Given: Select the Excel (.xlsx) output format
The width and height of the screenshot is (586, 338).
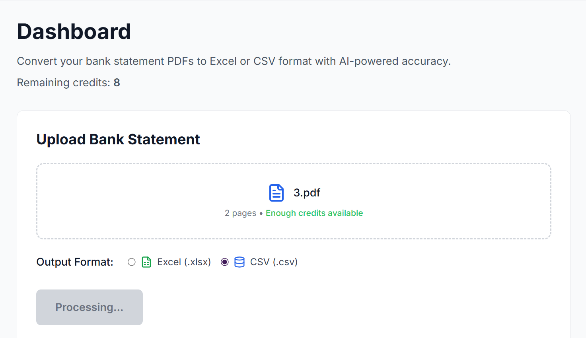Looking at the screenshot, I should point(132,262).
